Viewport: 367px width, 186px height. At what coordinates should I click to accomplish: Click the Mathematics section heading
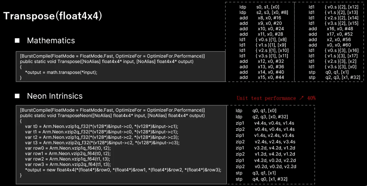click(x=51, y=41)
